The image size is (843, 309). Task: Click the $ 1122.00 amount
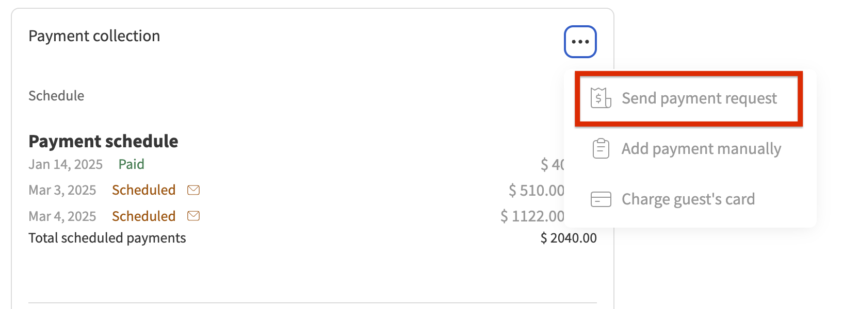(532, 216)
